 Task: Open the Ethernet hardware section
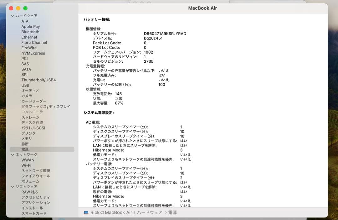coord(29,37)
